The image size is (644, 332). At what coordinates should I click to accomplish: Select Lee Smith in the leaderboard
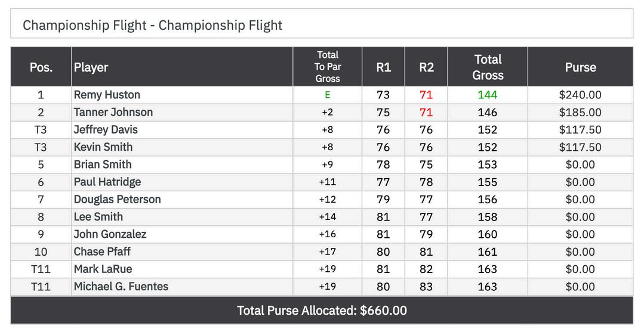(x=98, y=216)
